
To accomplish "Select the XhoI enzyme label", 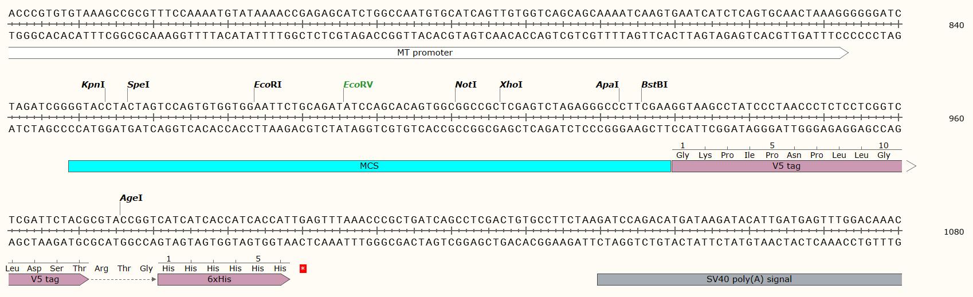I will pyautogui.click(x=511, y=85).
